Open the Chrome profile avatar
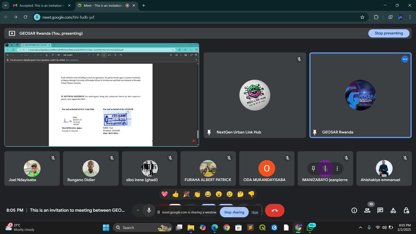Screen dimensions: 416x234 tap(400, 17)
